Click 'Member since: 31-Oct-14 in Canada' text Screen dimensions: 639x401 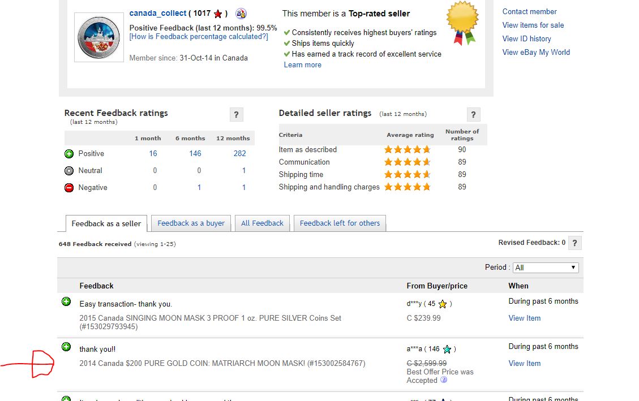tap(188, 58)
